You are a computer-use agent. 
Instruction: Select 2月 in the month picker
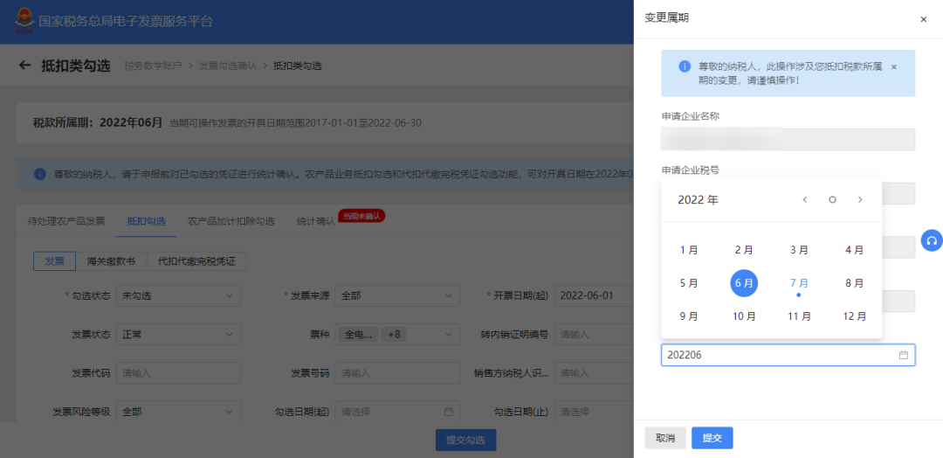[744, 250]
